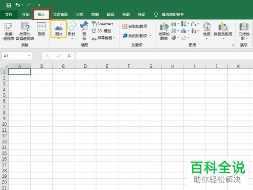
Task: Insert a pie or doughnut chart
Action: pos(175,38)
